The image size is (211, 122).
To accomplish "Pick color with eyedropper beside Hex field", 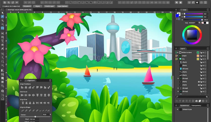I will pyautogui.click(x=200, y=23).
